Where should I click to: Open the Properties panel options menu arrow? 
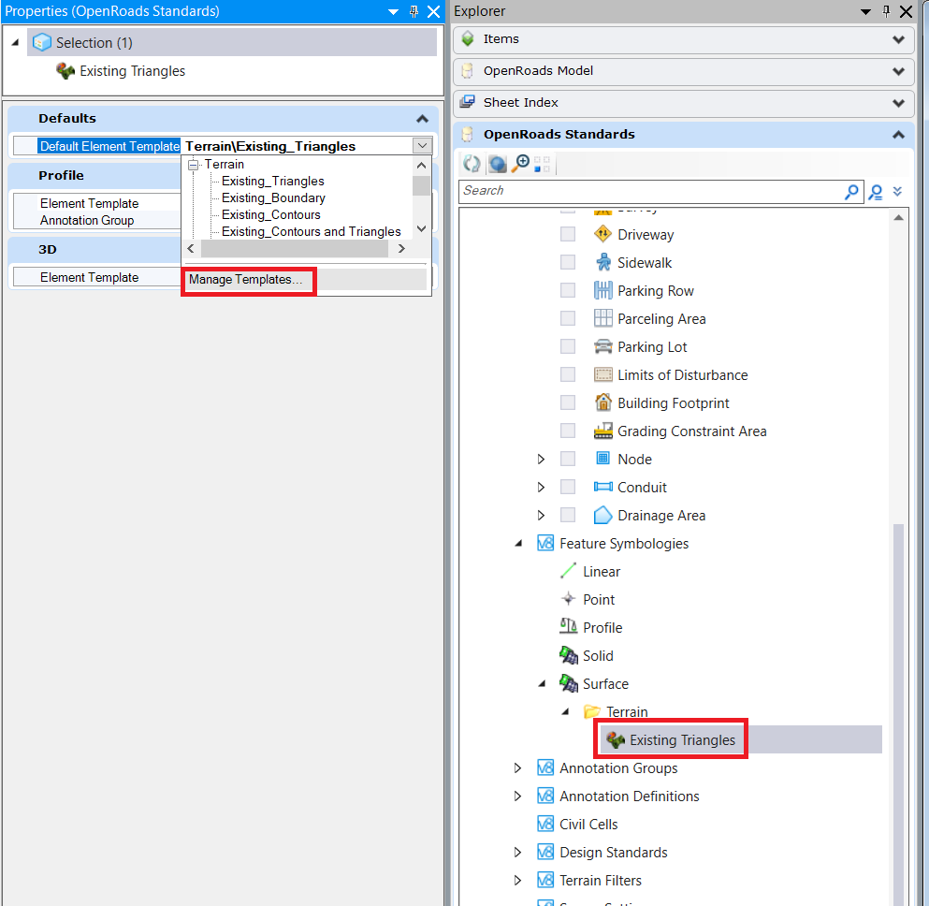pyautogui.click(x=393, y=12)
